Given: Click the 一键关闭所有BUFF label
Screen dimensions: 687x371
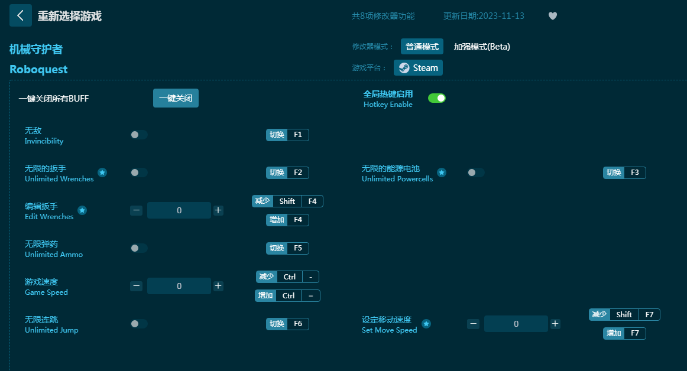Looking at the screenshot, I should (x=53, y=99).
